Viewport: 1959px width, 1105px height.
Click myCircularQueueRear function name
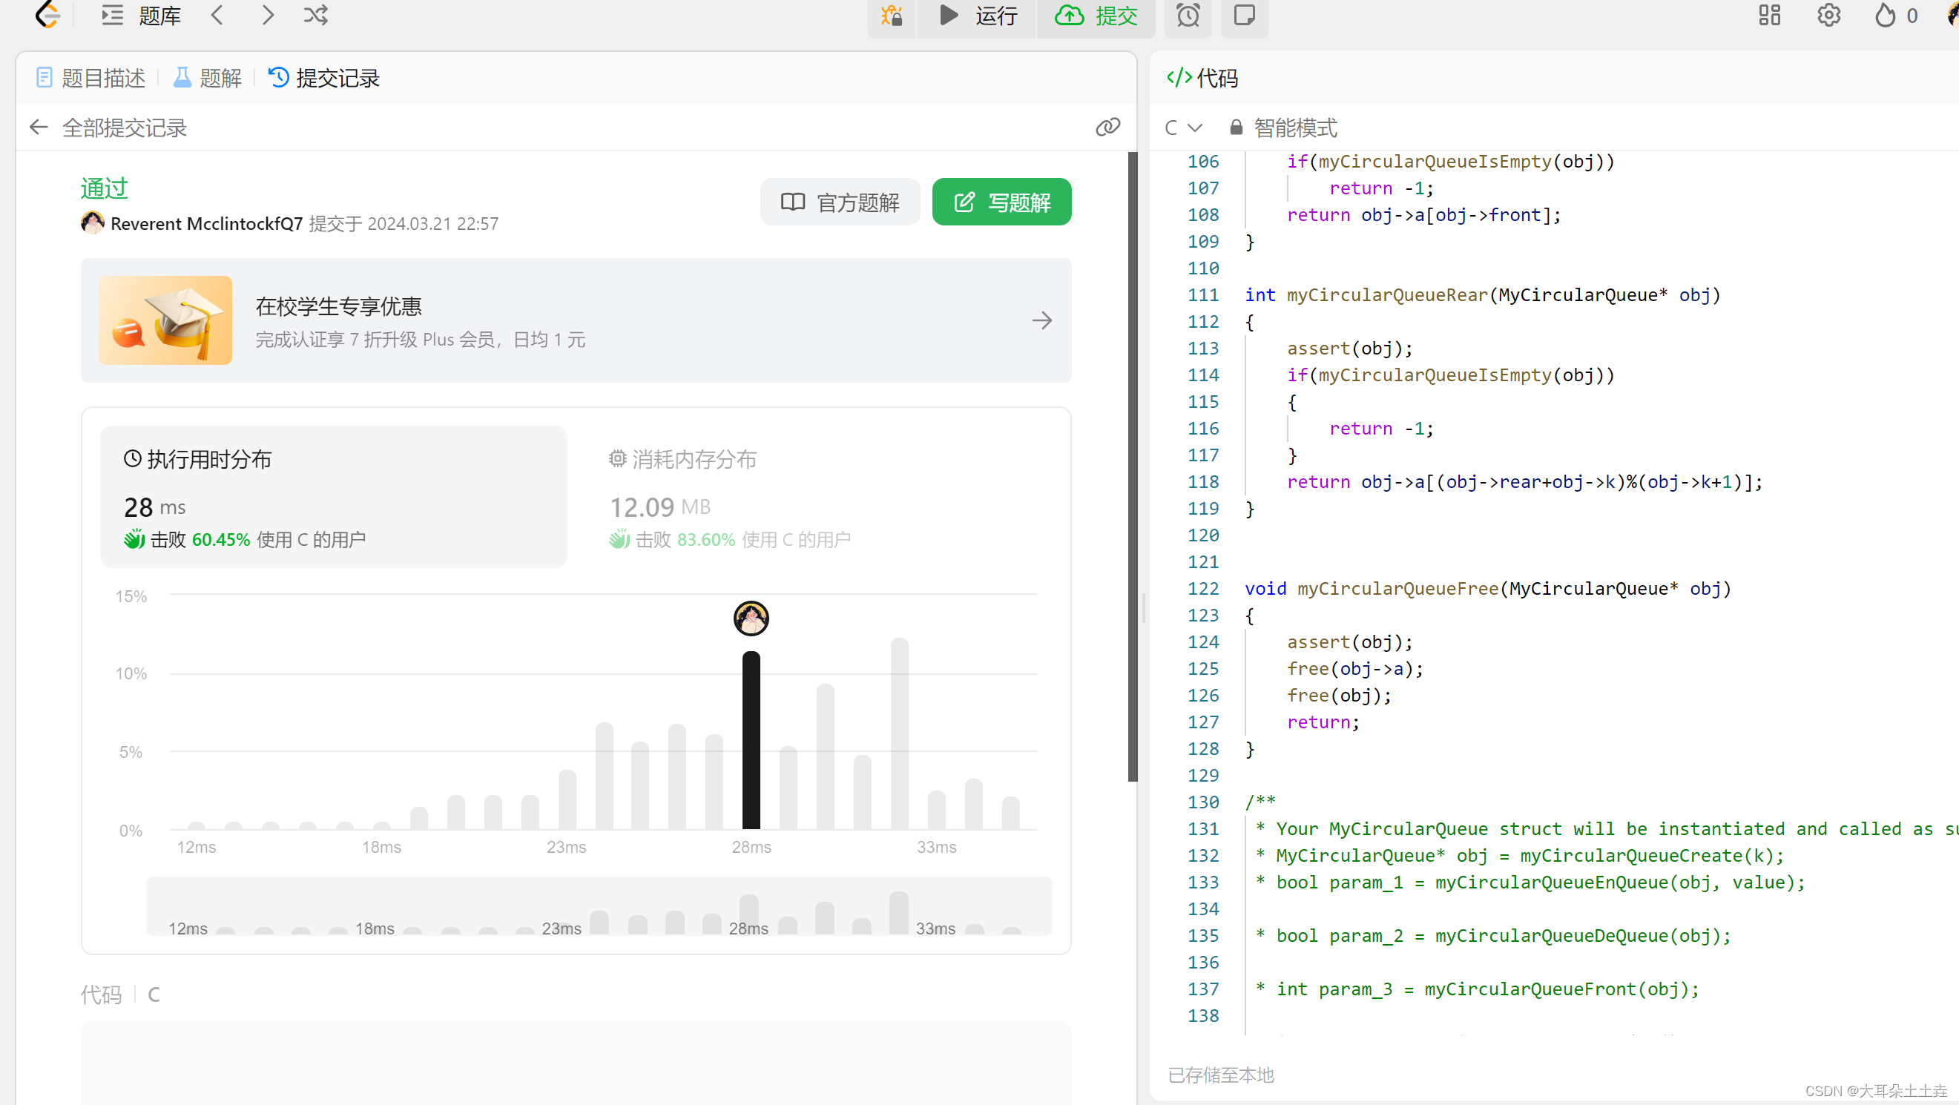[x=1387, y=295]
